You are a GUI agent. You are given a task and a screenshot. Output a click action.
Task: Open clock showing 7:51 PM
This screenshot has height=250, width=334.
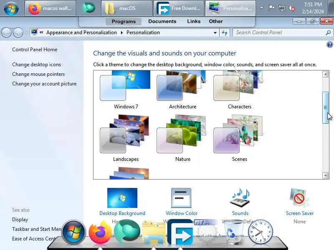point(313,8)
